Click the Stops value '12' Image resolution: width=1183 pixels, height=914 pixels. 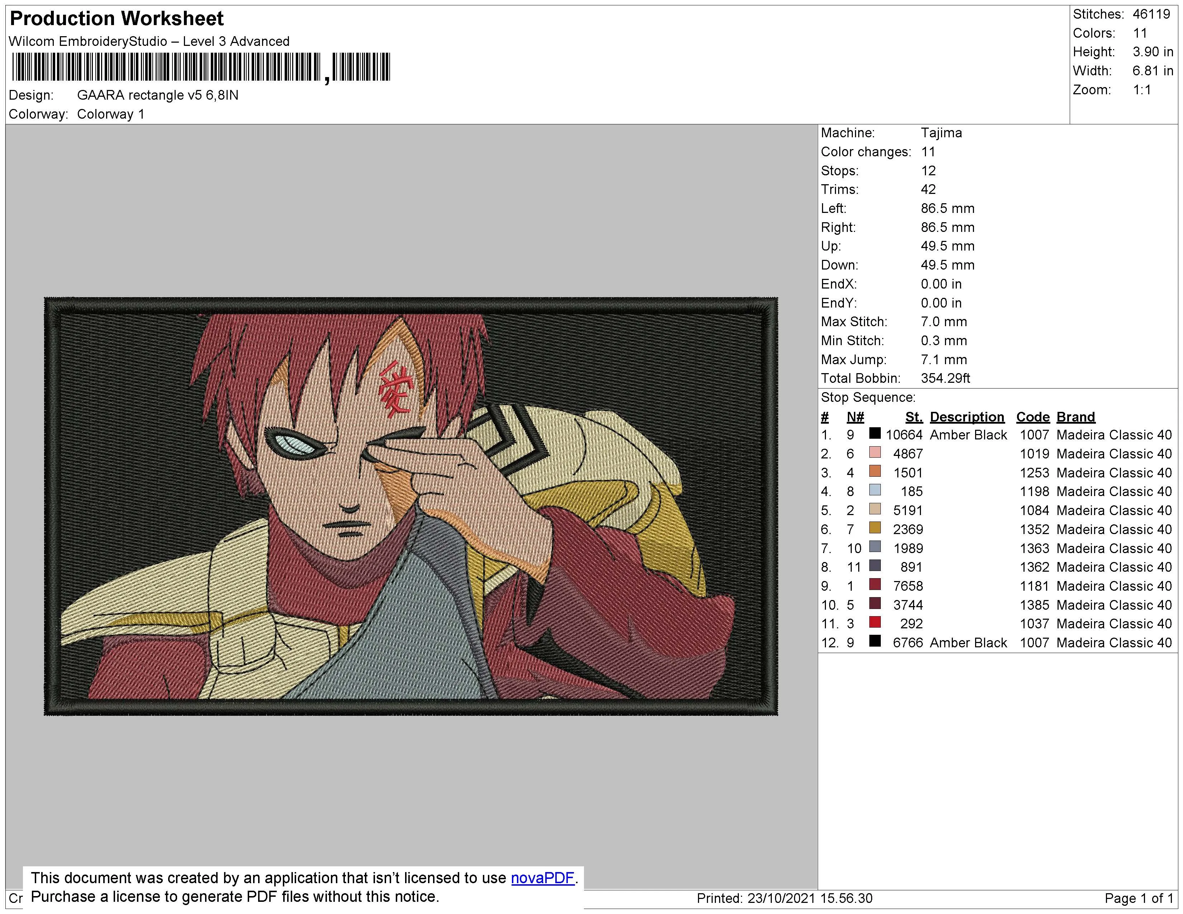tap(928, 171)
